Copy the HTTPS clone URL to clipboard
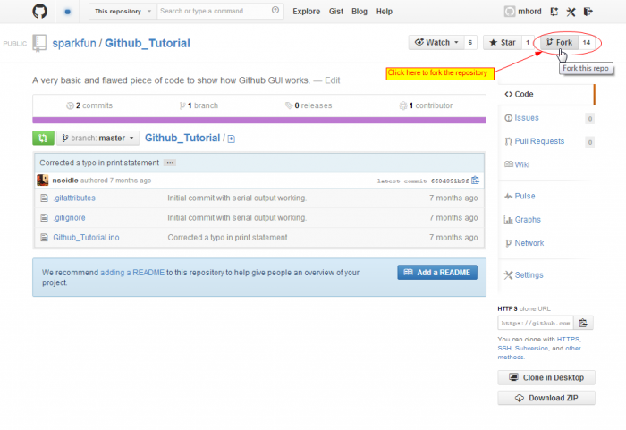Image resolution: width=626 pixels, height=430 pixels. (x=583, y=323)
